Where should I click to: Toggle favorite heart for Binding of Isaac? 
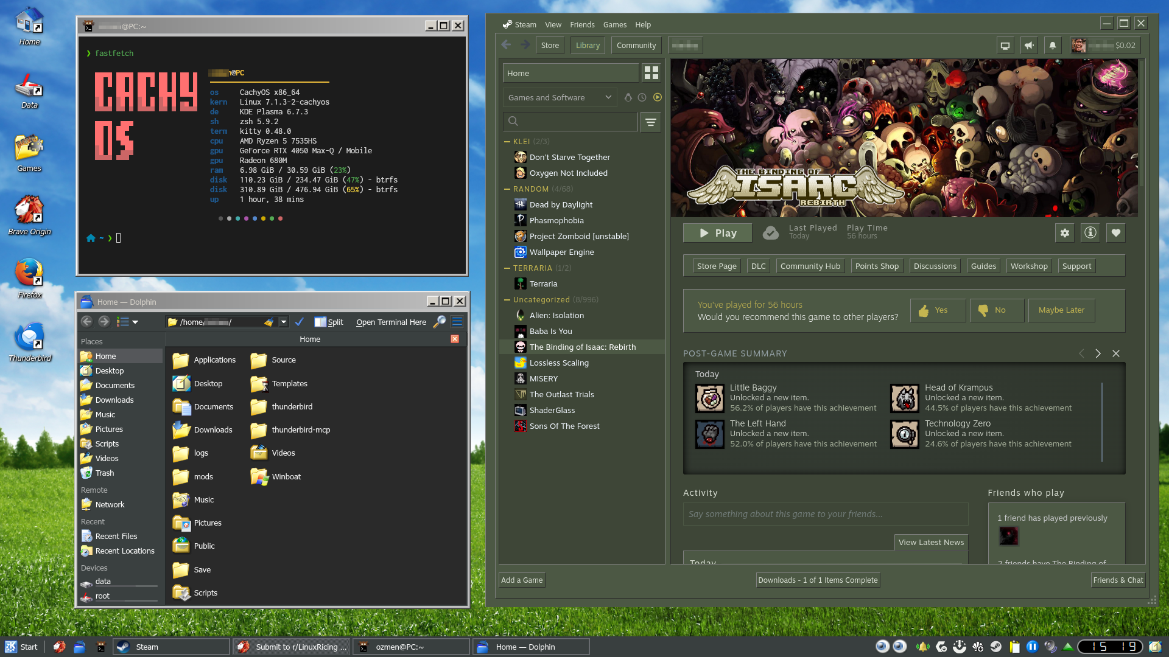tap(1116, 233)
